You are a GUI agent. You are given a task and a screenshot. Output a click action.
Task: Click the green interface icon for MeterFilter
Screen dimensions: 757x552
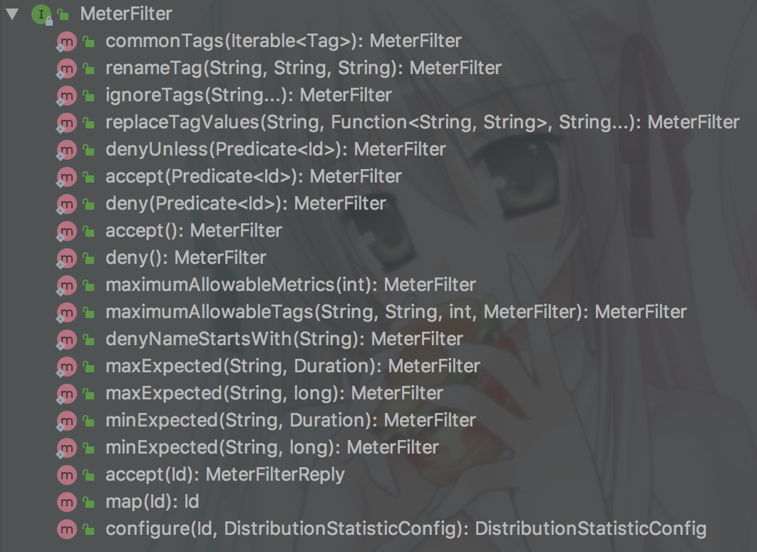[41, 14]
